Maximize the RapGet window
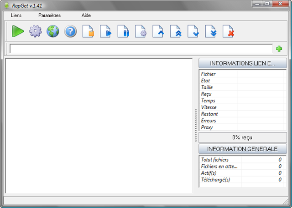This screenshot has height=208, width=292. [267, 4]
